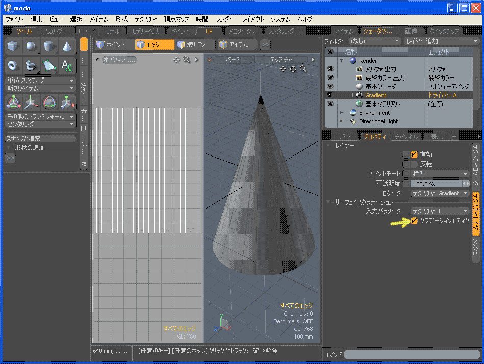Toggle visibility of アルファ出力 layer

coord(330,69)
